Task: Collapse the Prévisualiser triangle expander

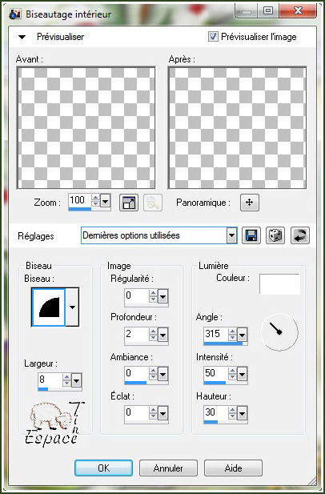Action: pyautogui.click(x=22, y=37)
